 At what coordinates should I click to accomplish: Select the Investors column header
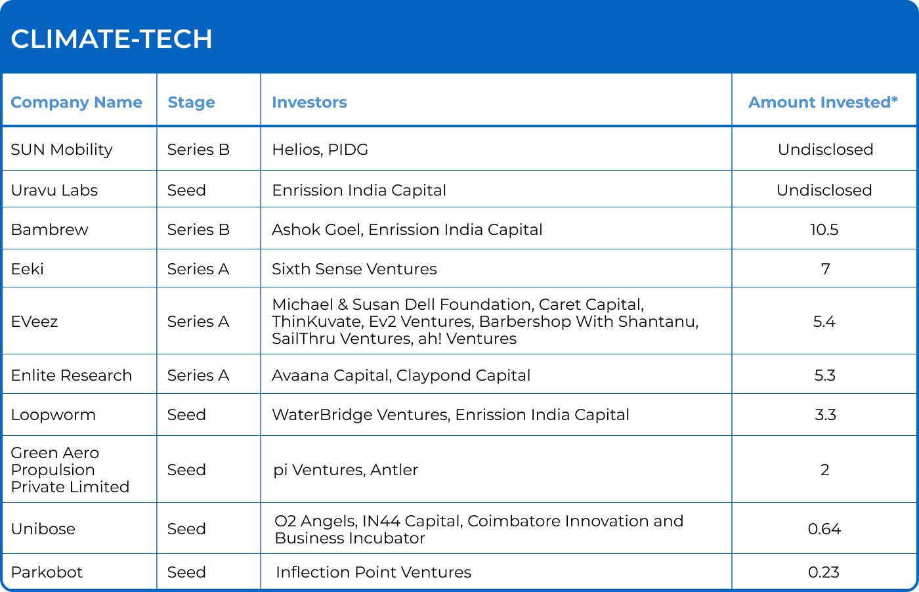309,102
